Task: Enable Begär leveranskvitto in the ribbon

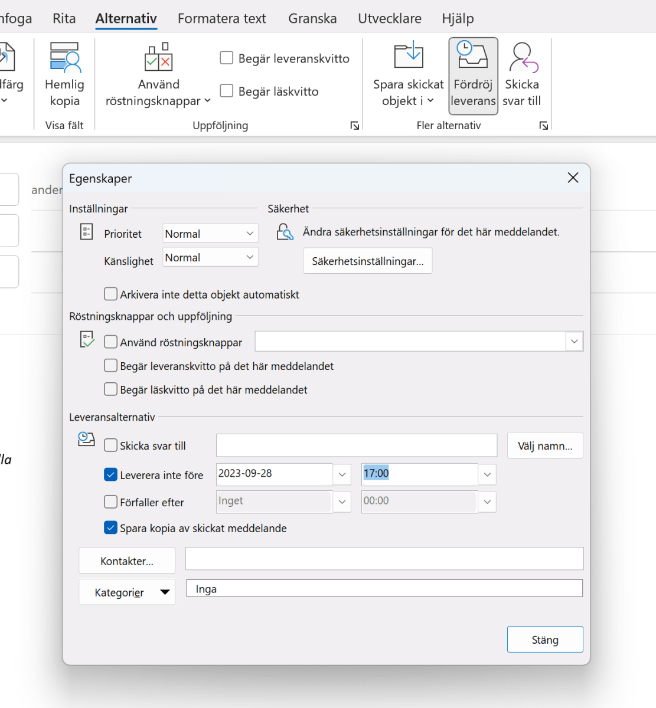Action: point(227,58)
